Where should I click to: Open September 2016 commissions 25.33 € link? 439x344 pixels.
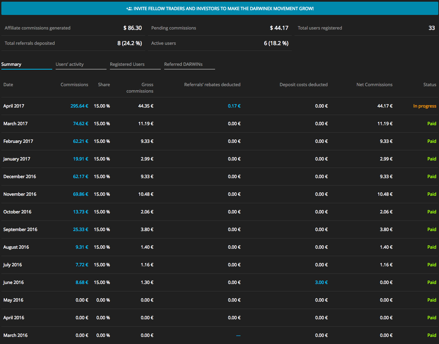tap(80, 229)
